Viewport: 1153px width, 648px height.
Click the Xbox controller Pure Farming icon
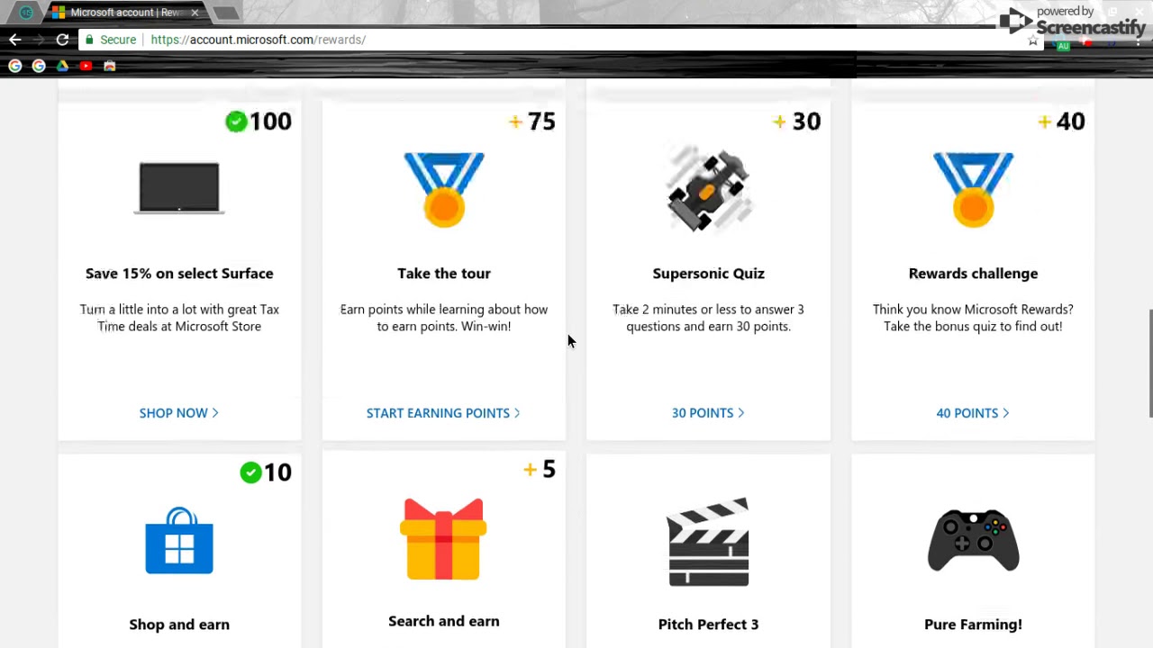coord(973,540)
